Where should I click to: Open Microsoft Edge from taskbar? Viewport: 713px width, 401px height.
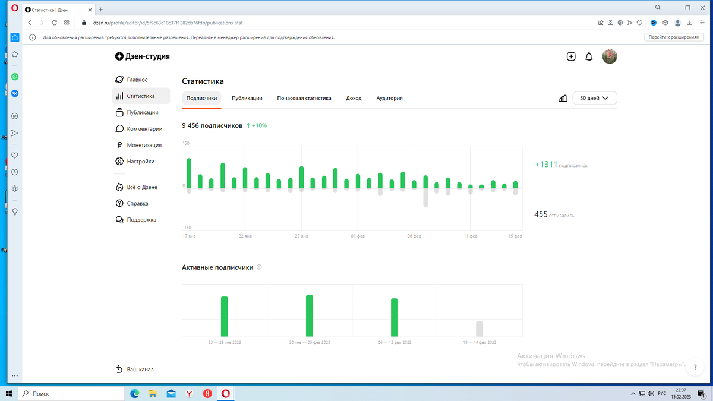pyautogui.click(x=135, y=394)
